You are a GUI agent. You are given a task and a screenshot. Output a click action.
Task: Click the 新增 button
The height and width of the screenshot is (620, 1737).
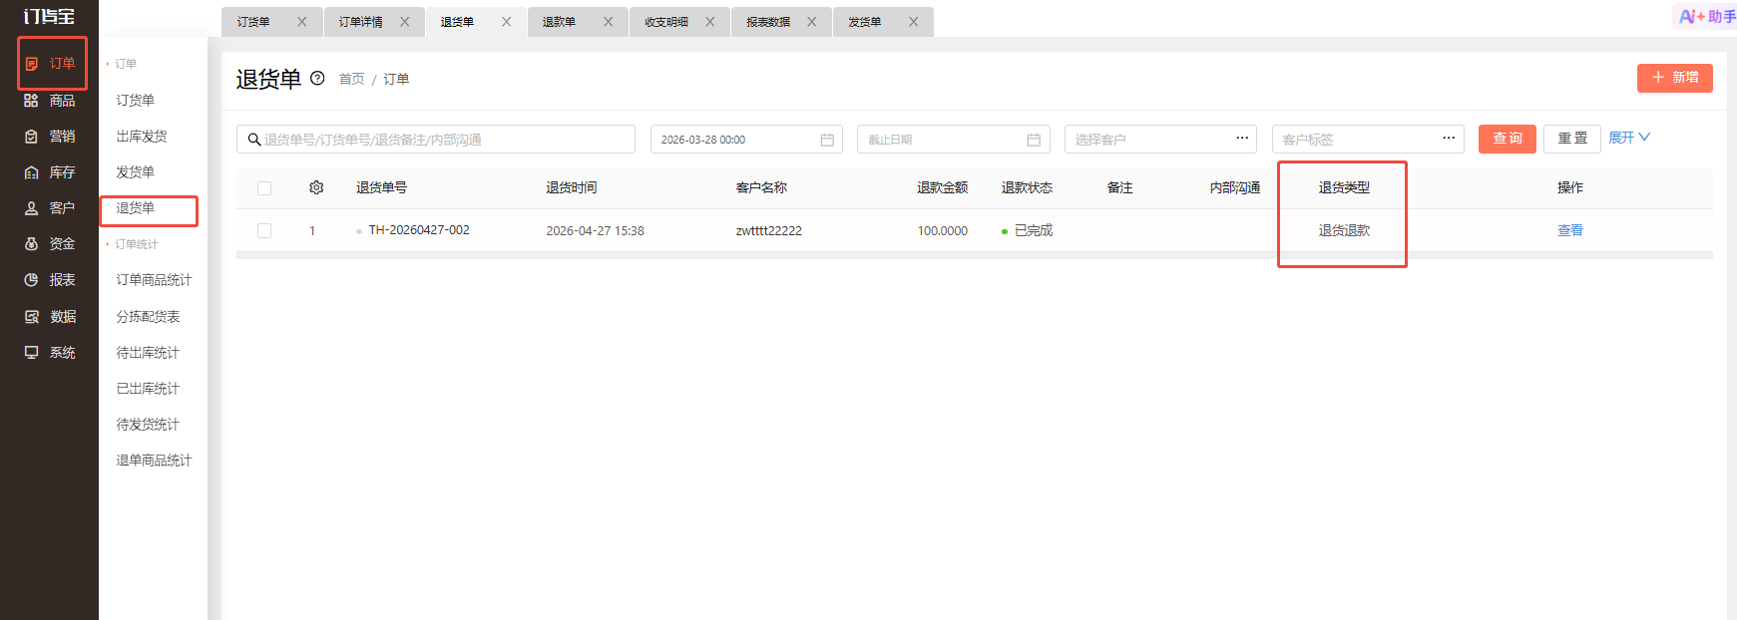tap(1675, 78)
